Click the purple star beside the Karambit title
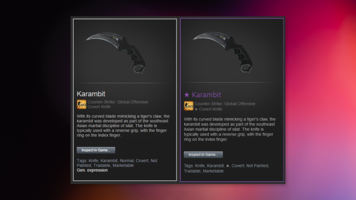 pyautogui.click(x=187, y=95)
